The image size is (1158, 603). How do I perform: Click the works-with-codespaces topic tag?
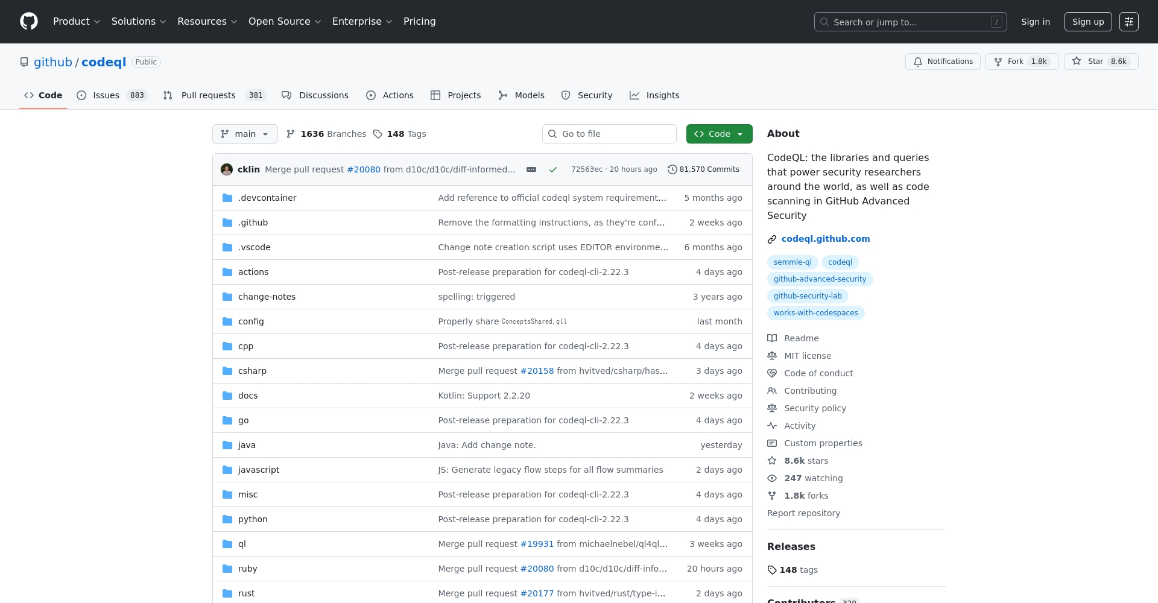point(815,313)
